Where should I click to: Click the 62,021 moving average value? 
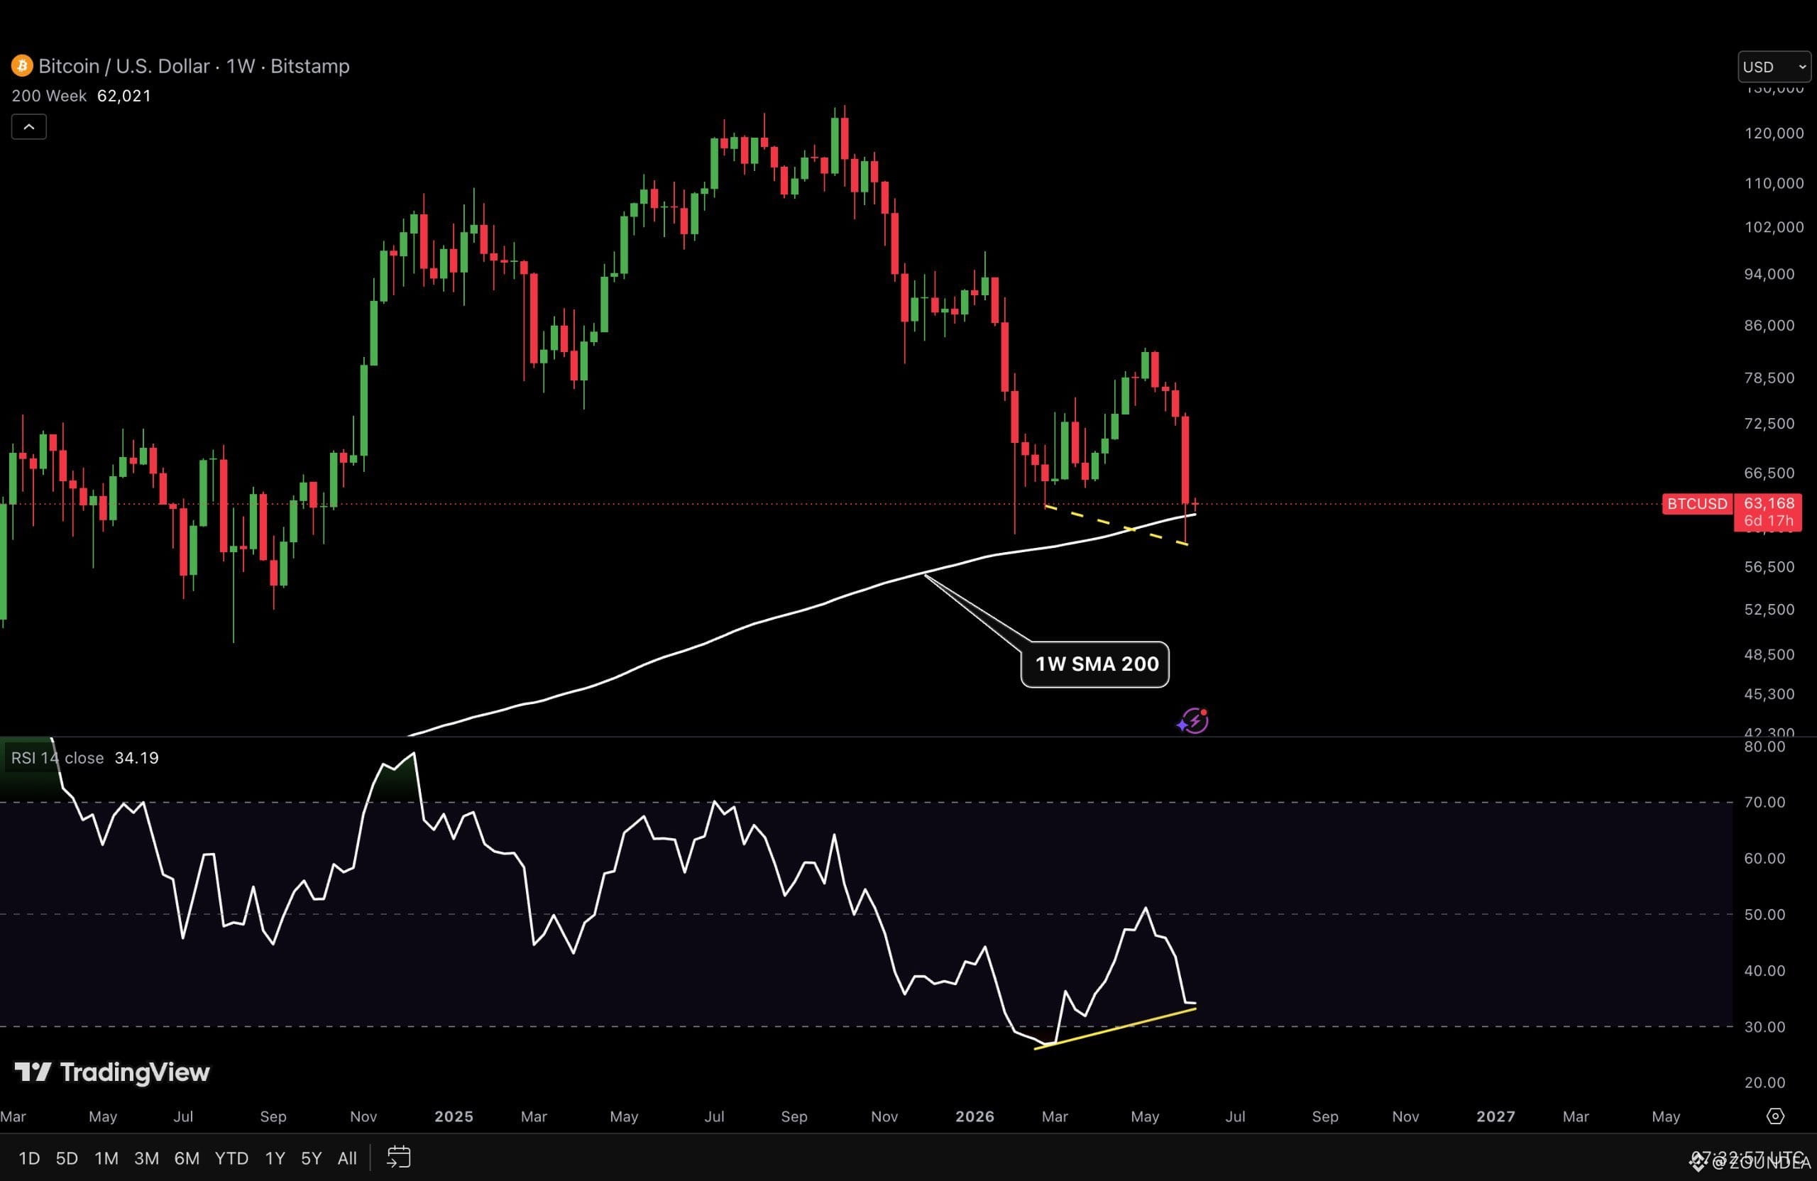pos(124,97)
